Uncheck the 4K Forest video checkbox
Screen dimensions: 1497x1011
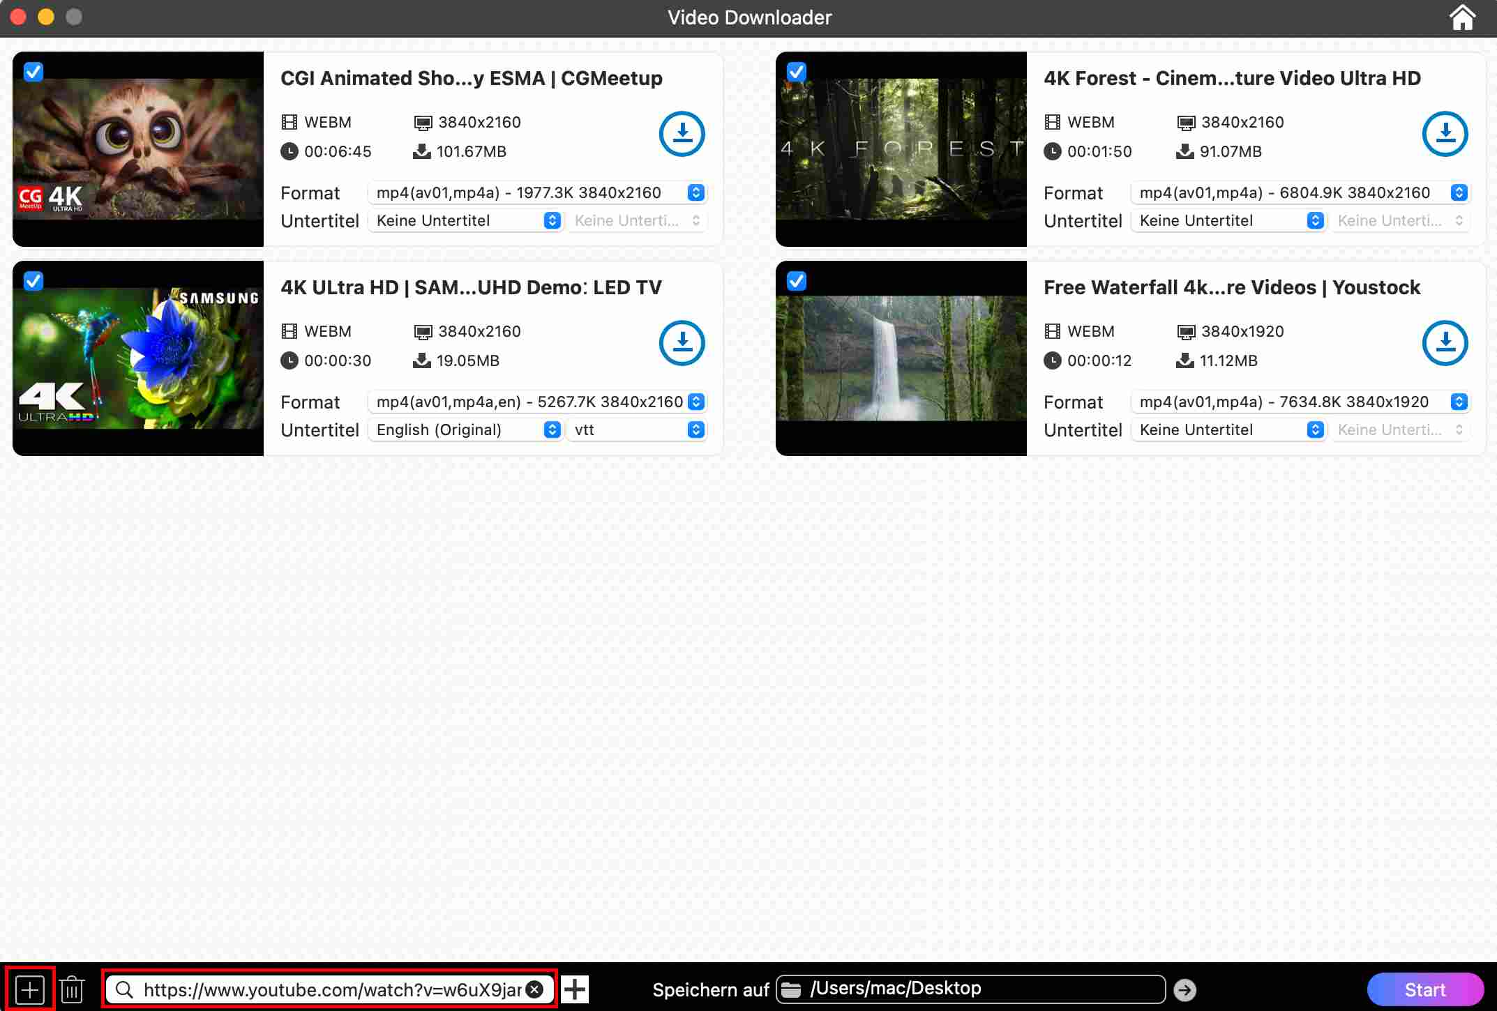point(797,72)
